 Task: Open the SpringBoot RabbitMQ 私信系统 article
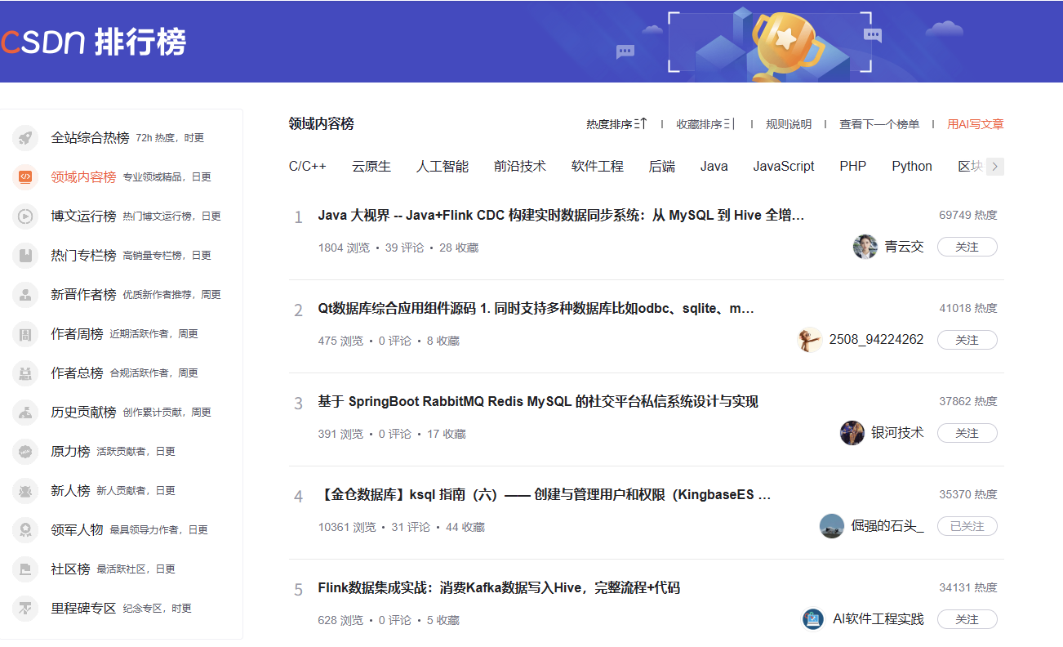(538, 402)
